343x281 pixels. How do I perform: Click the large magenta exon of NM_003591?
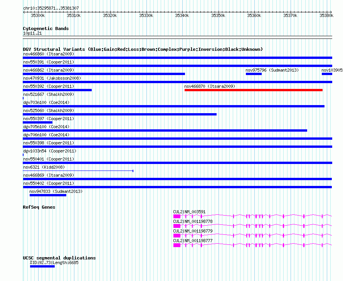point(177,216)
